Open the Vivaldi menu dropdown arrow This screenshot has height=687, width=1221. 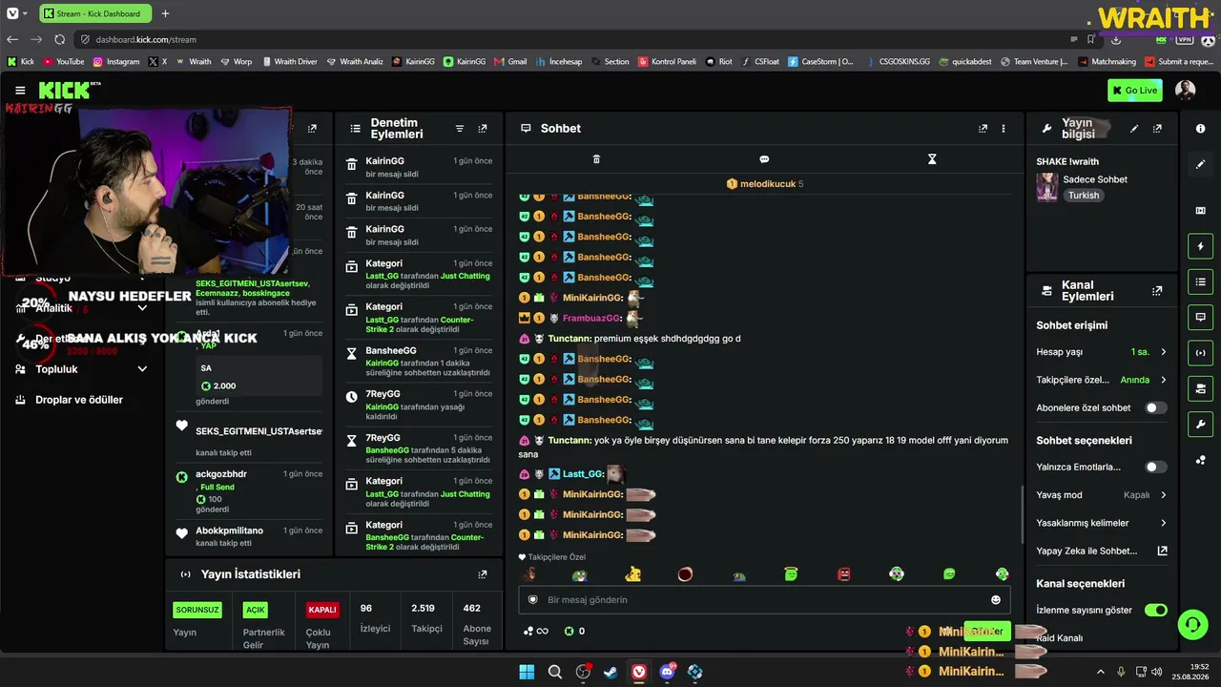25,13
